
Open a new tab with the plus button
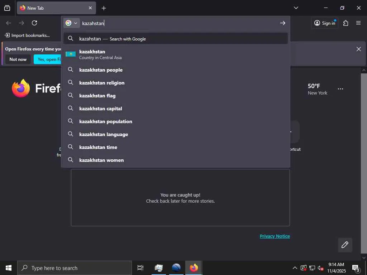point(104,8)
